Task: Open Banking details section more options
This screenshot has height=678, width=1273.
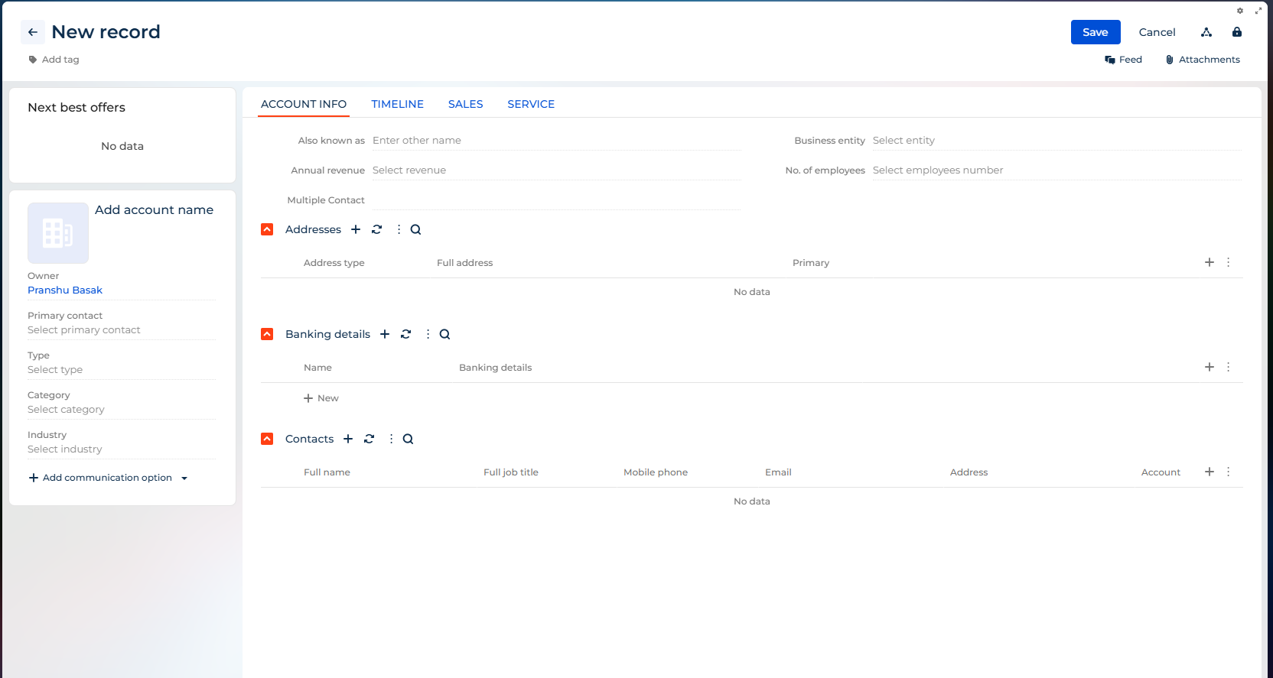Action: point(428,334)
